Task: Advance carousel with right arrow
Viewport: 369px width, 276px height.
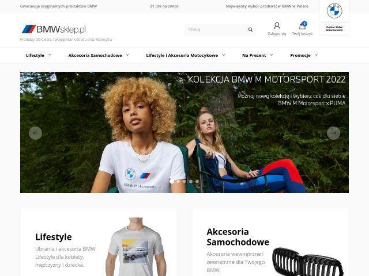Action: point(333,133)
